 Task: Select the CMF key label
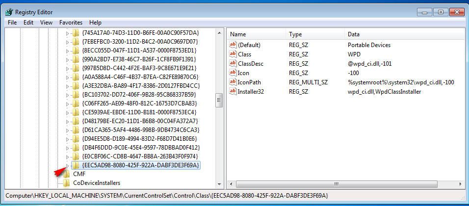pos(79,174)
